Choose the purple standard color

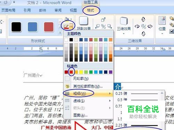pos(111,72)
